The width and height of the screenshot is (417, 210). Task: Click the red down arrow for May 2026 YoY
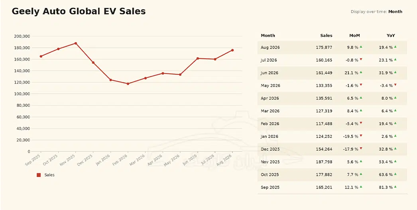(x=395, y=85)
